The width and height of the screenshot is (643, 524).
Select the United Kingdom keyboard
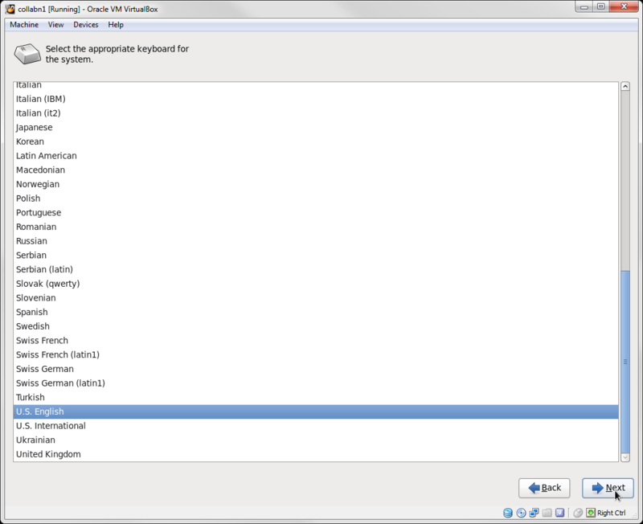pos(316,454)
